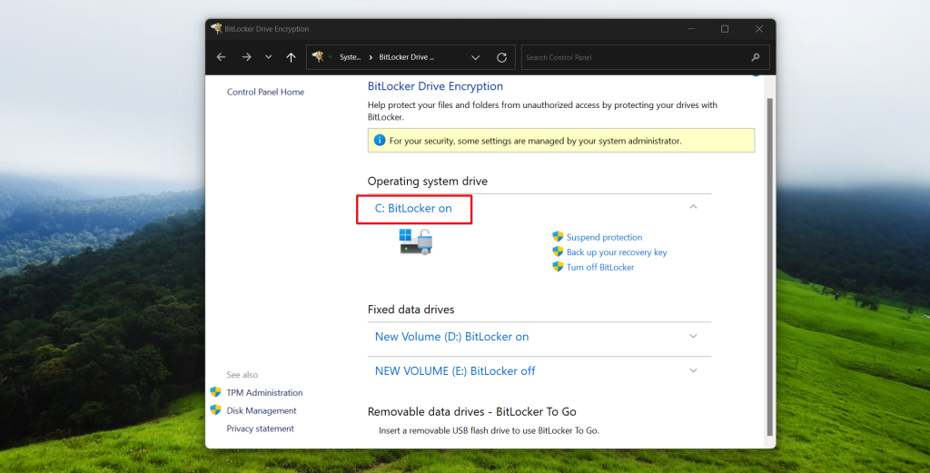This screenshot has width=930, height=473.
Task: Go back using the back arrow
Action: pos(221,57)
